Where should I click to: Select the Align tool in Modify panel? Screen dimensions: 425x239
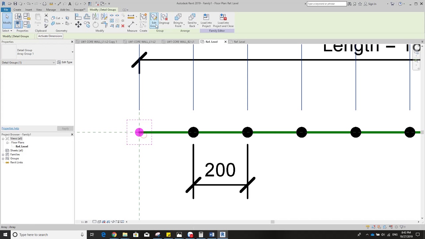click(x=78, y=17)
